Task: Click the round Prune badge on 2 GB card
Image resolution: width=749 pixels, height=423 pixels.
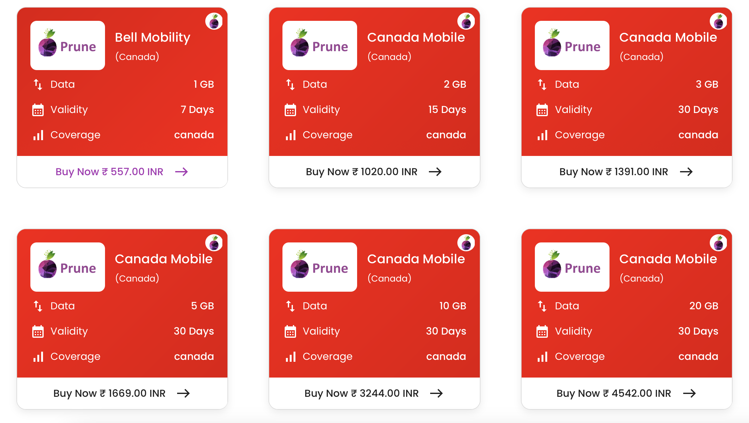Action: [466, 21]
